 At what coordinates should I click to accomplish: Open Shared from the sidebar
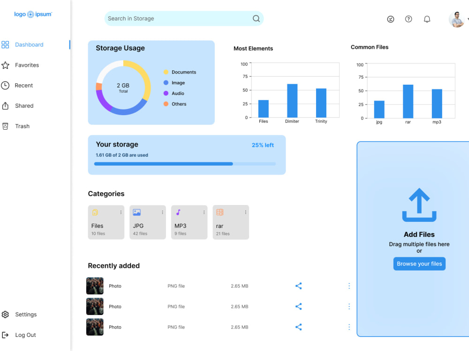click(24, 106)
